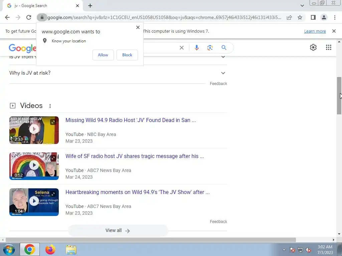The image size is (342, 256).
Task: Expand first video preview icon
Action: pyautogui.click(x=53, y=122)
